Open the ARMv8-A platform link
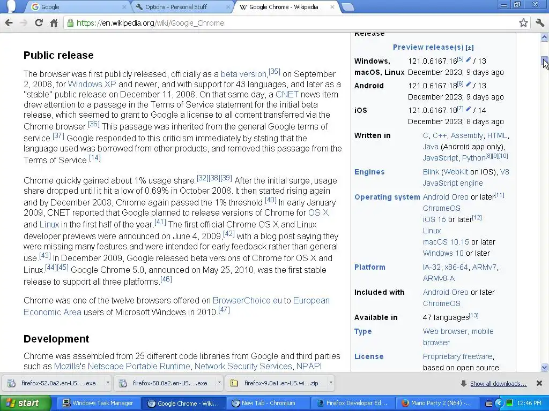This screenshot has width=549, height=411. pos(439,278)
